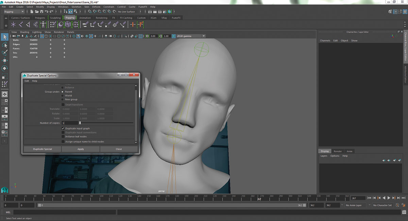Select Parent under Group under

point(62,92)
